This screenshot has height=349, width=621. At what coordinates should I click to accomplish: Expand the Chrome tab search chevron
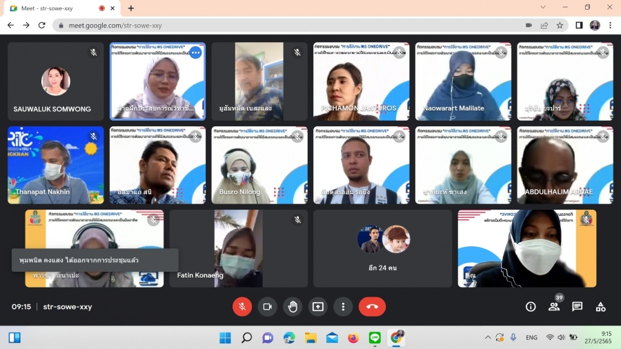pyautogui.click(x=543, y=8)
